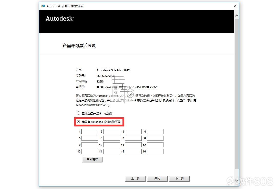This screenshot has width=277, height=189.
Task: Click the '全部清除' clear all button
Action: (92, 159)
